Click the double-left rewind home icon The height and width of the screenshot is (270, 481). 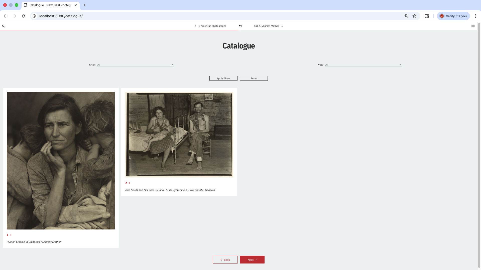pos(240,26)
